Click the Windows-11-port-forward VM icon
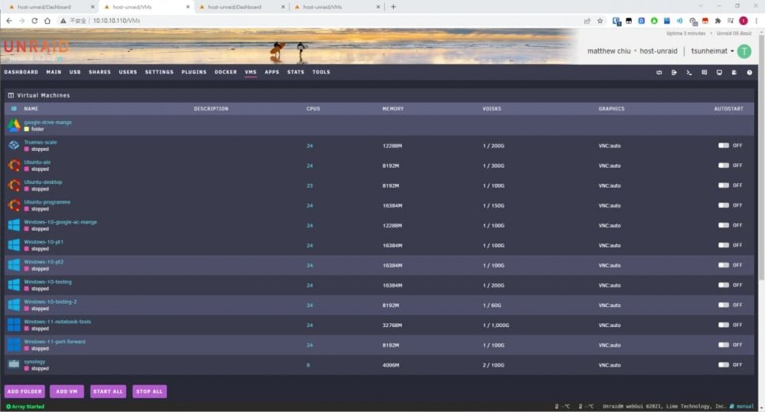 point(14,345)
